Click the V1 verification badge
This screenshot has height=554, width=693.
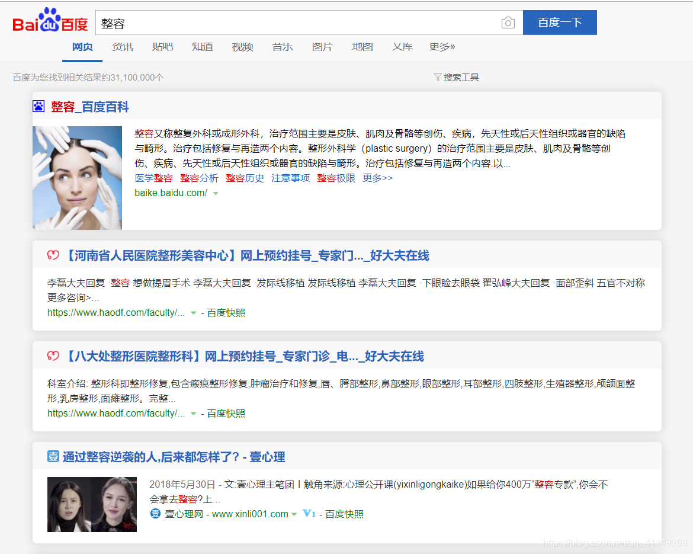(309, 513)
